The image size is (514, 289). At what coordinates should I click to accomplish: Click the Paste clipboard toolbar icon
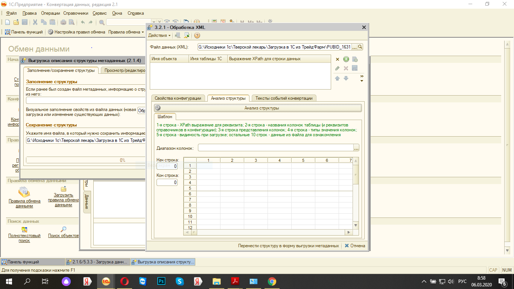coord(52,22)
